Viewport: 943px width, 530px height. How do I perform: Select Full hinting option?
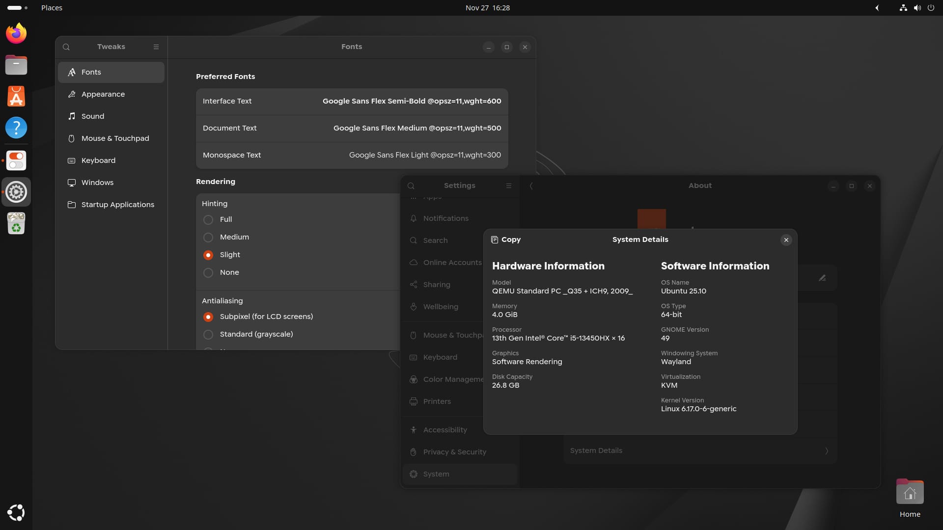[208, 220]
